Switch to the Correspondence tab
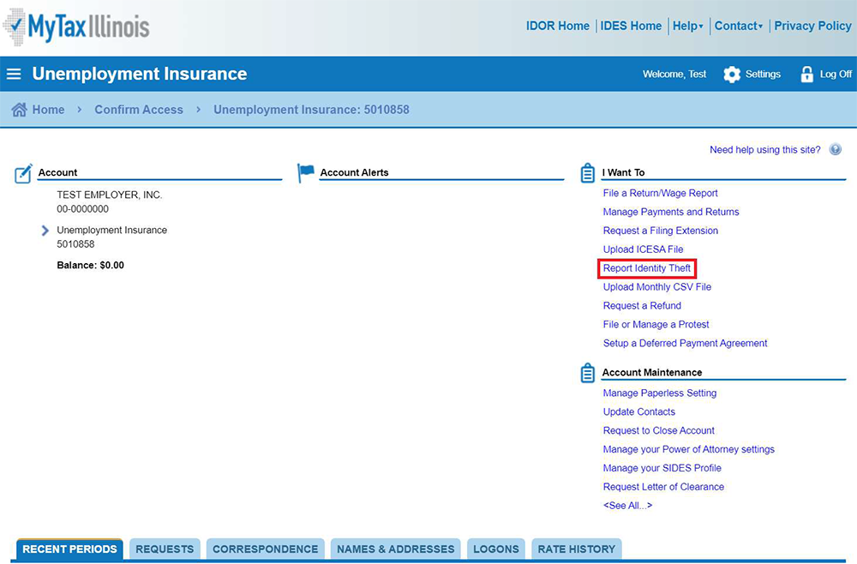The width and height of the screenshot is (857, 564). (265, 549)
